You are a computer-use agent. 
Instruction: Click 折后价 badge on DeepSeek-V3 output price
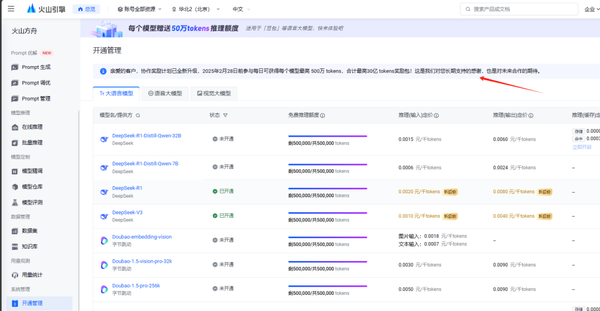544,217
